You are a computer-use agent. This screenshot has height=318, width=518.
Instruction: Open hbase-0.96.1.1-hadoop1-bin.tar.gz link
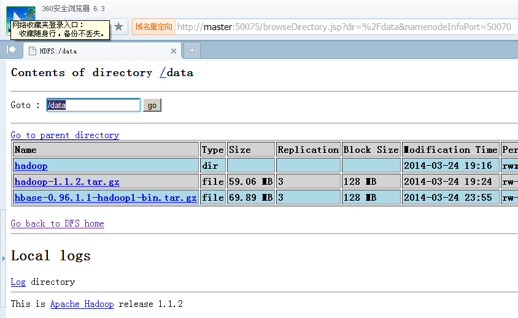coord(106,198)
